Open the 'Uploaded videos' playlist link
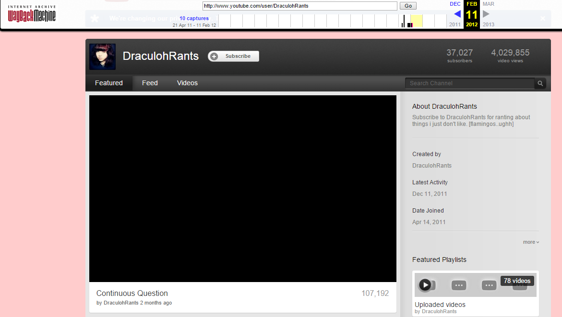This screenshot has height=317, width=562. (x=440, y=305)
